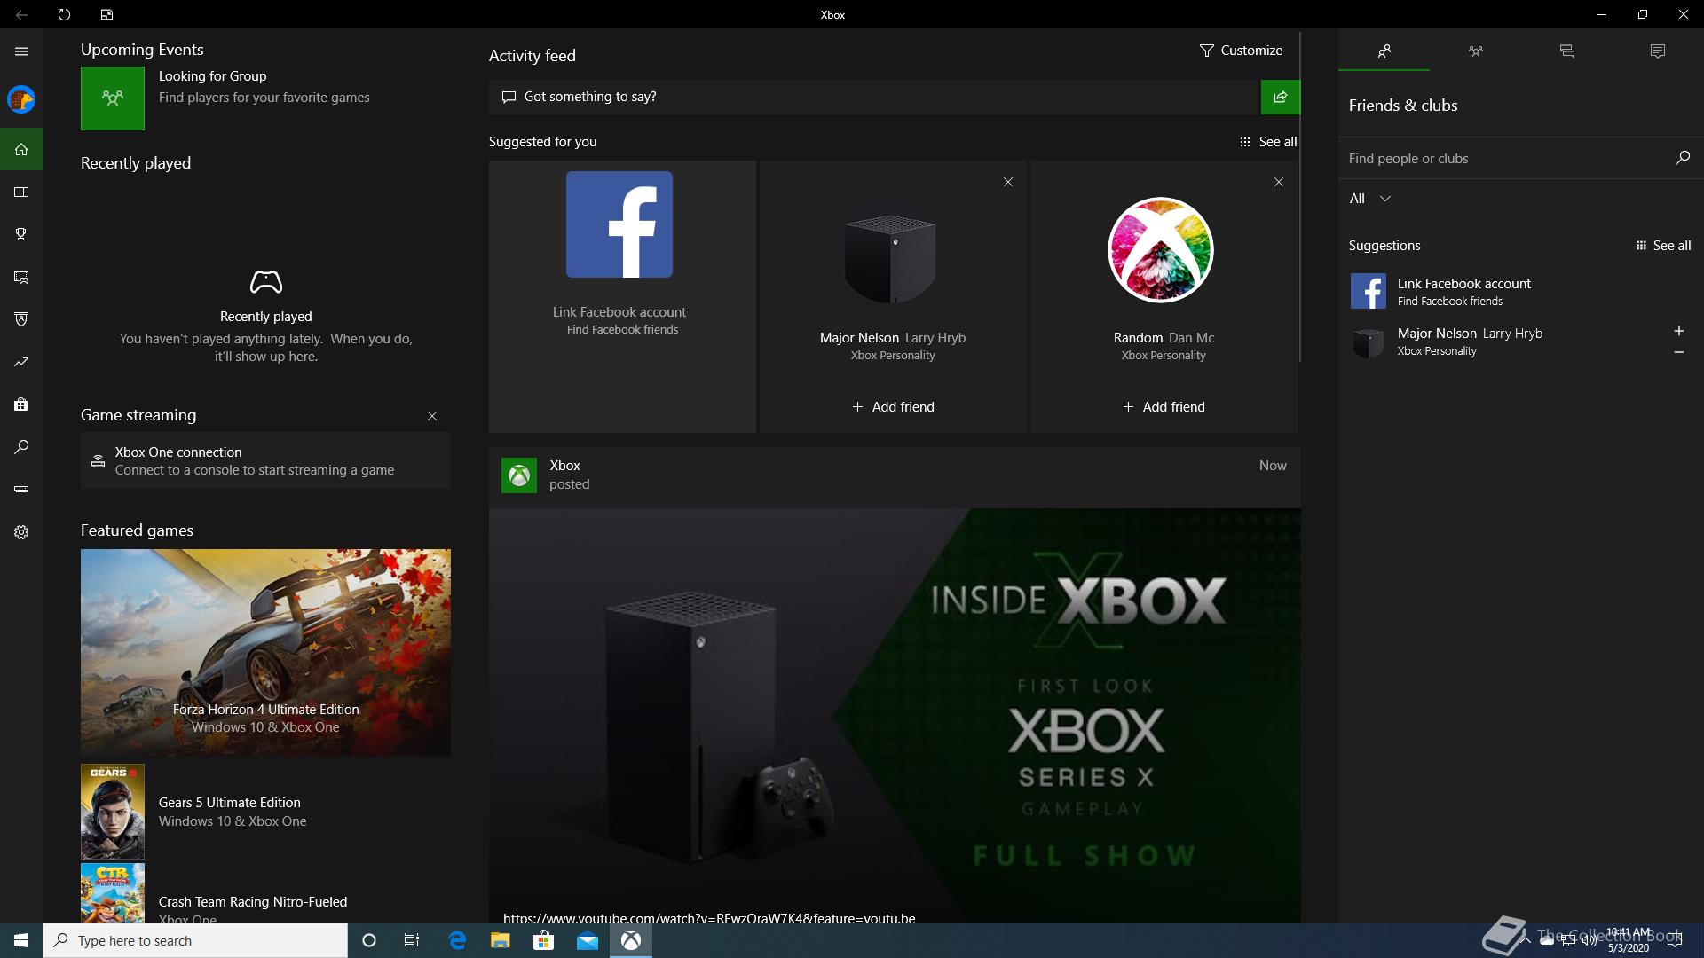Open Settings gear in sidebar

pos(21,532)
